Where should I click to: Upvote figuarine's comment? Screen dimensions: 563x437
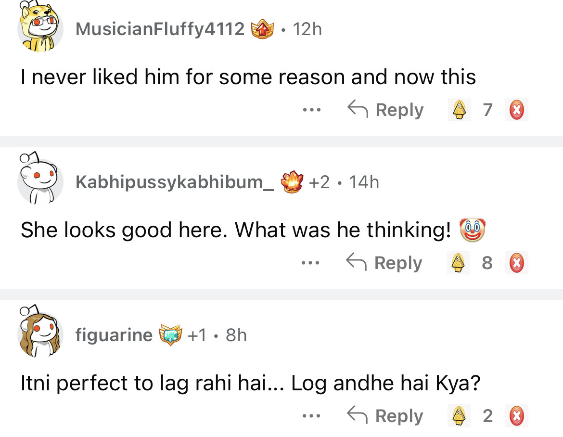pyautogui.click(x=459, y=416)
